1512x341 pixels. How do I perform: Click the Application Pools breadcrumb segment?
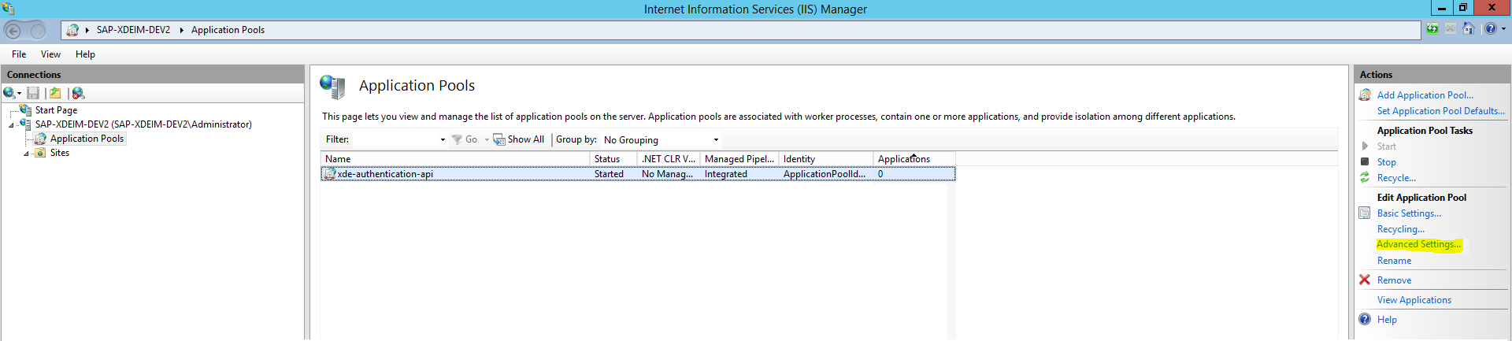point(228,30)
